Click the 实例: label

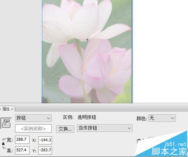[x=68, y=117]
